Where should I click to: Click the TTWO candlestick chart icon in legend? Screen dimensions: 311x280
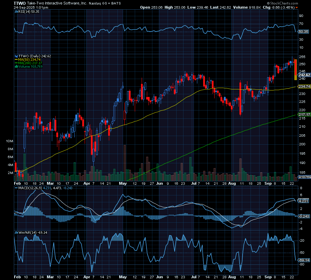point(16,56)
